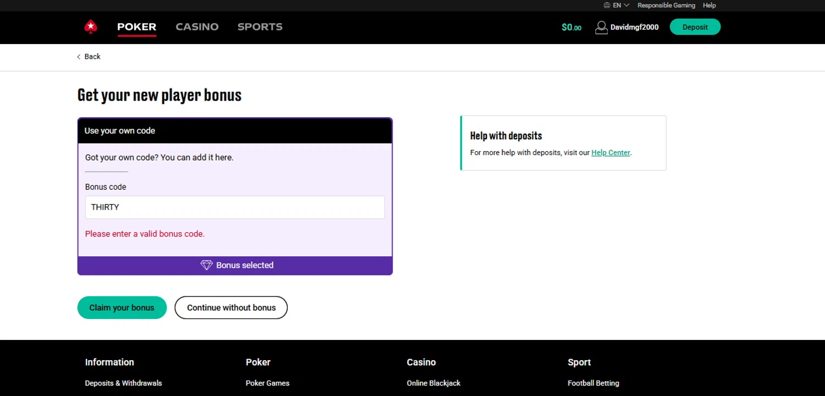The height and width of the screenshot is (396, 825).
Task: Open Deposits & Withdrawals footer link
Action: tap(123, 383)
